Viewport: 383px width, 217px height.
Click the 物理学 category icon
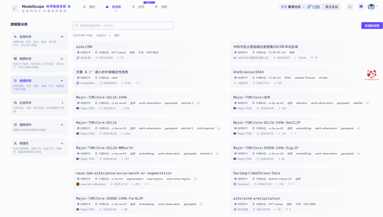point(15,143)
